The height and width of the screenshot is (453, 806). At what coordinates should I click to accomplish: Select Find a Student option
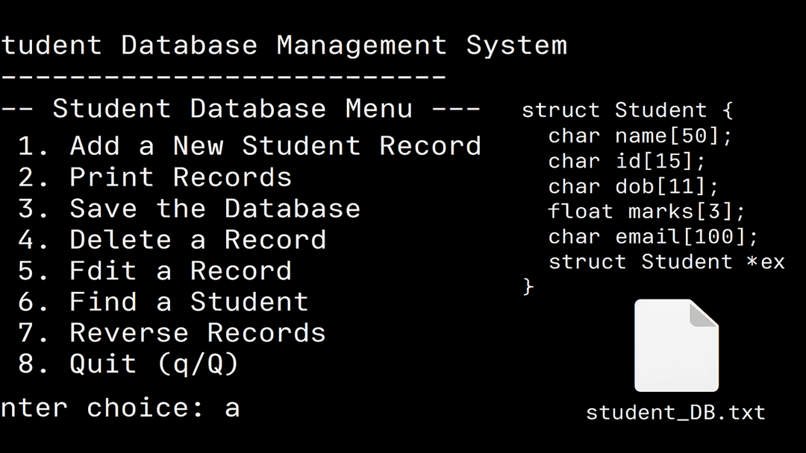[x=163, y=302]
